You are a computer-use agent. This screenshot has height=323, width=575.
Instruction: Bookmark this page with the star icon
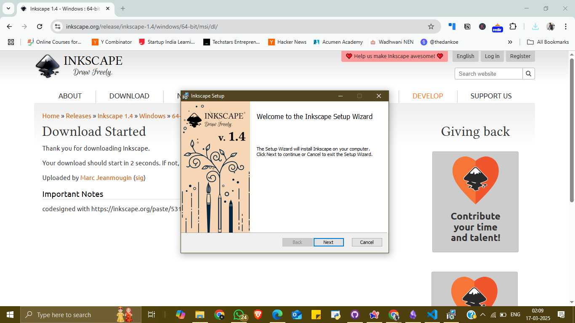(431, 26)
